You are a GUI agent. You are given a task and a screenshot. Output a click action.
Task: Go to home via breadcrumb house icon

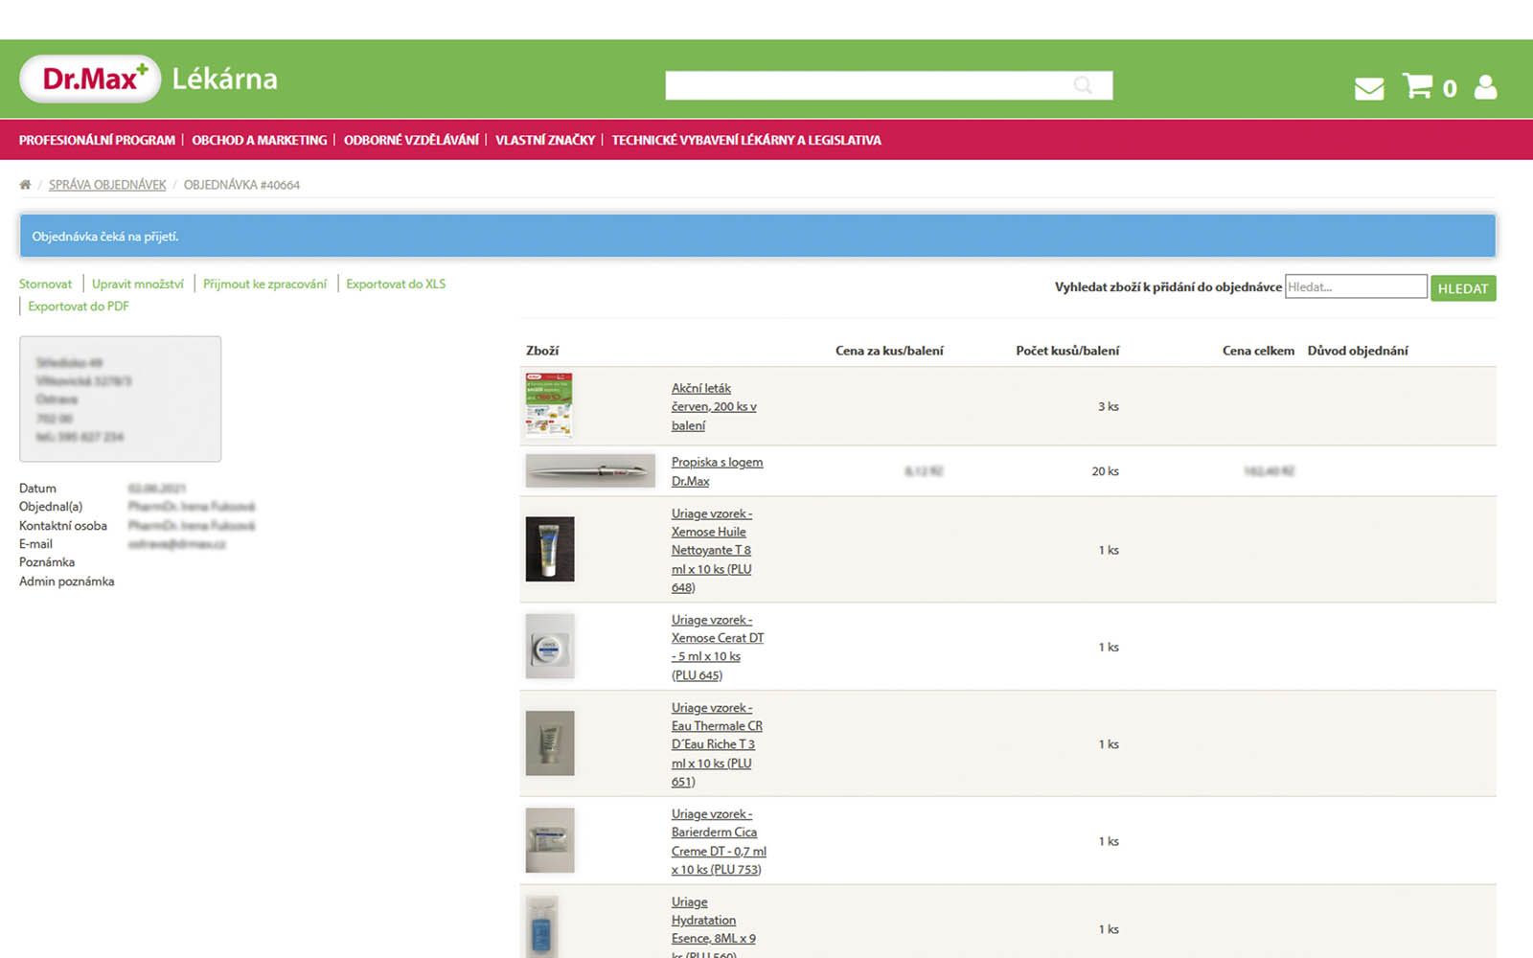(25, 184)
